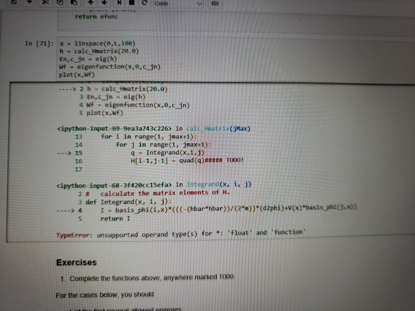Click 'Complete the functions above' exercise item
This screenshot has height=311, width=415.
(152, 278)
